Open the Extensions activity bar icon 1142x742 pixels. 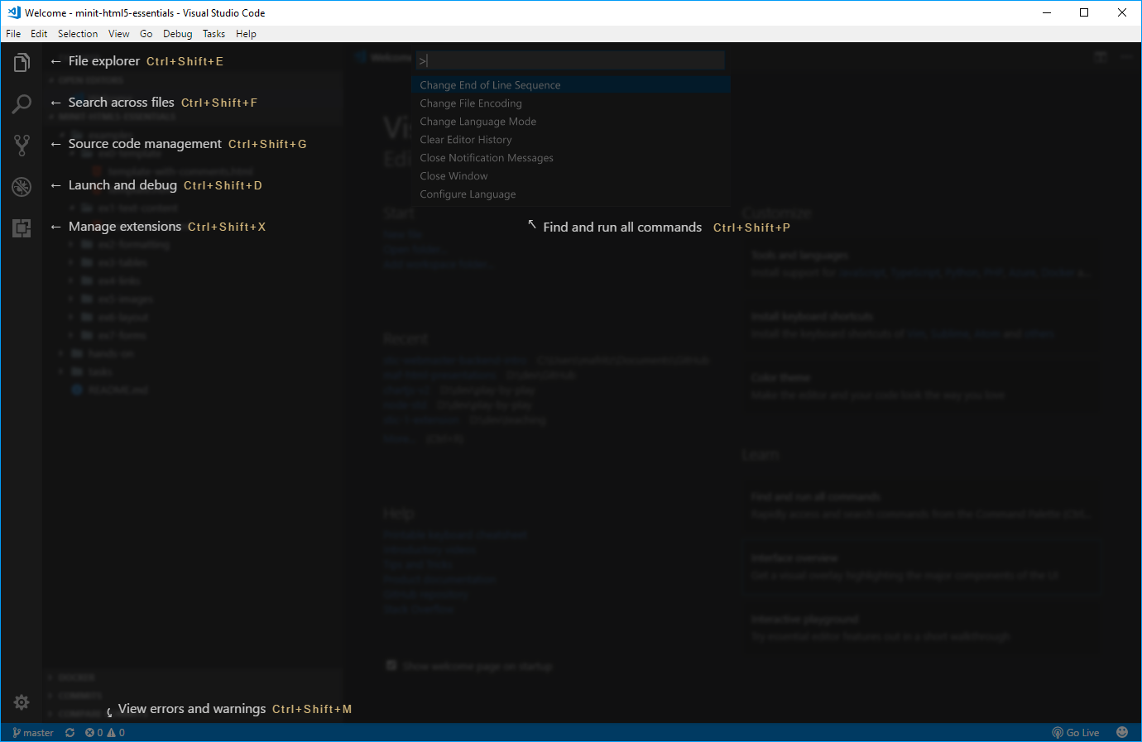[x=22, y=227]
